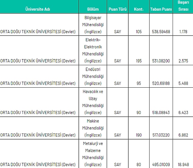Click the university name in the Bilgisayar row
Screen dimensions: 193x168
(x=38, y=32)
